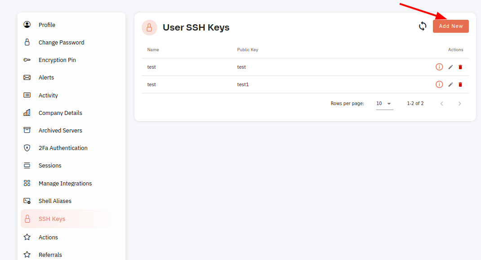Click the Add New button
Image resolution: width=481 pixels, height=260 pixels.
tap(450, 26)
